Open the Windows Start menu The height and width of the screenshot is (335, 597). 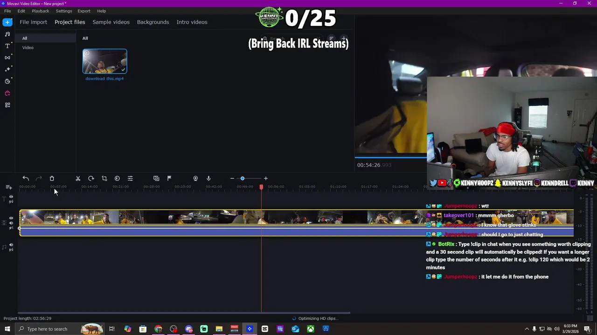click(x=7, y=329)
